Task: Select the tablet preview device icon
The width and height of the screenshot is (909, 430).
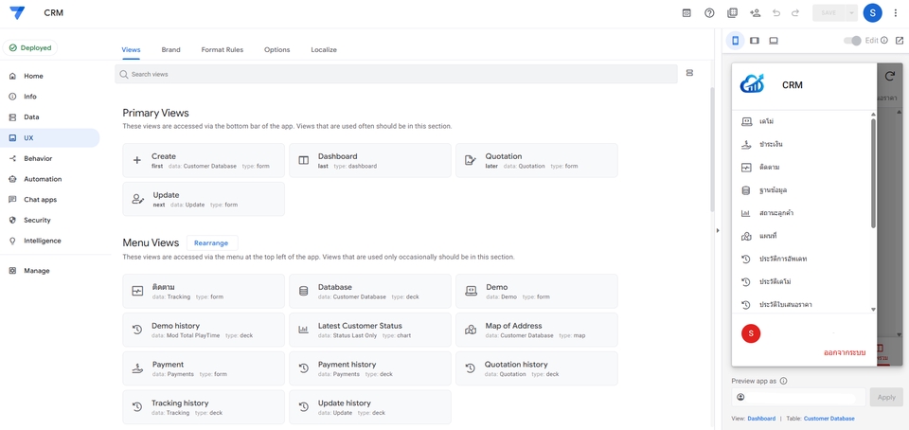Action: pyautogui.click(x=755, y=41)
